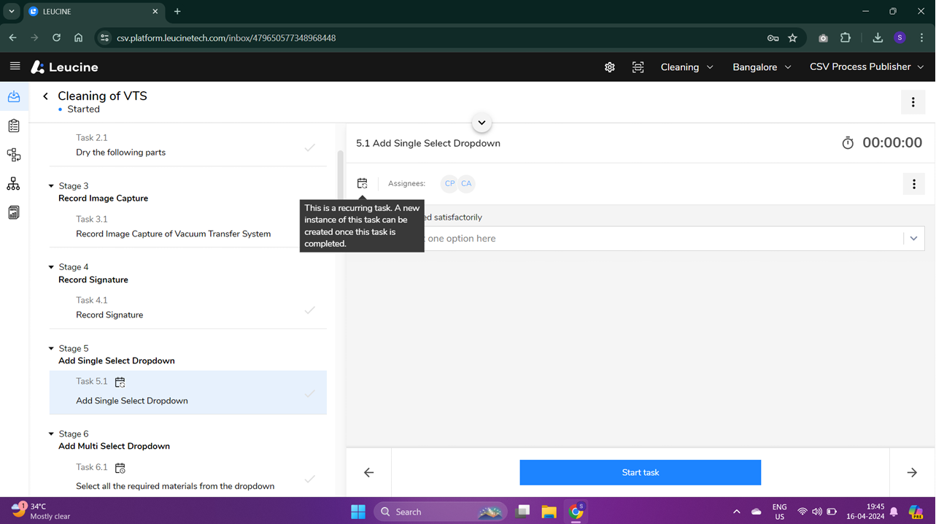Open the settings gear in Leucine header

[610, 67]
